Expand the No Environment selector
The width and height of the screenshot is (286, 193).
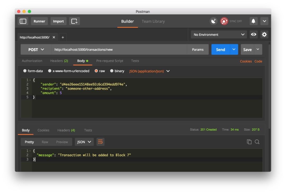point(219,34)
